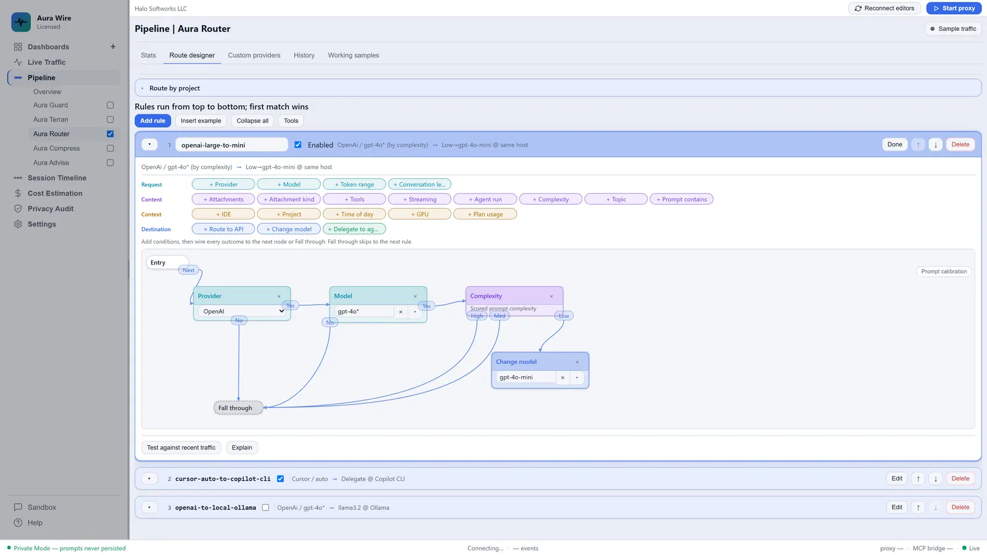
Task: Expand rule 2 cursor-auto-to-copilot-cli
Action: [149, 479]
